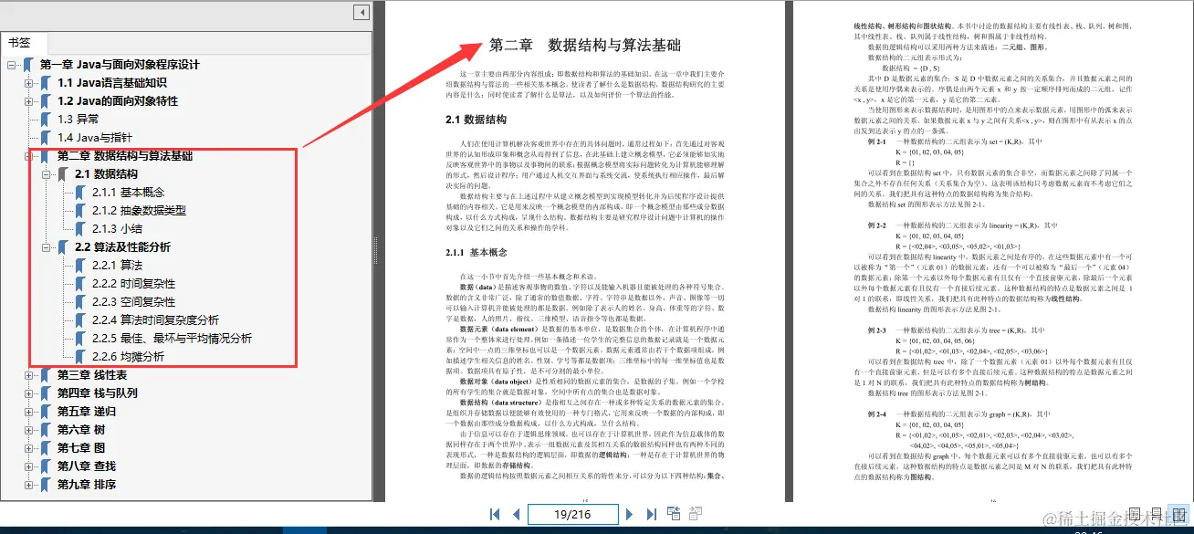
Task: Jump to the last page using end icon
Action: pyautogui.click(x=651, y=514)
